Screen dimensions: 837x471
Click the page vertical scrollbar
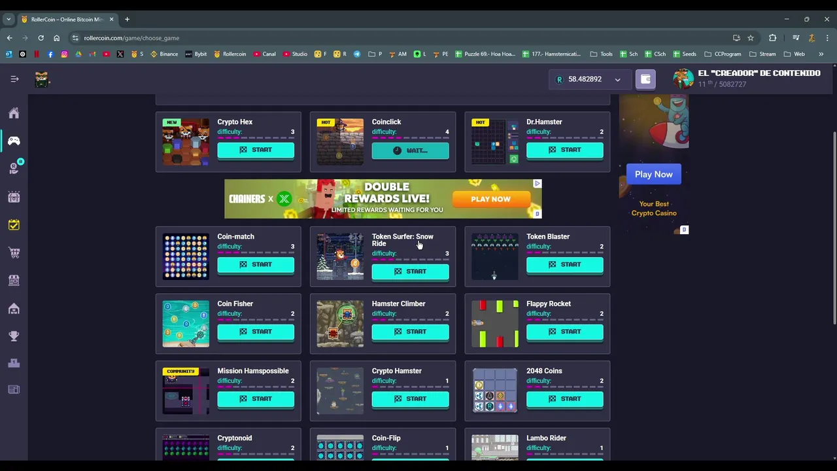834,227
